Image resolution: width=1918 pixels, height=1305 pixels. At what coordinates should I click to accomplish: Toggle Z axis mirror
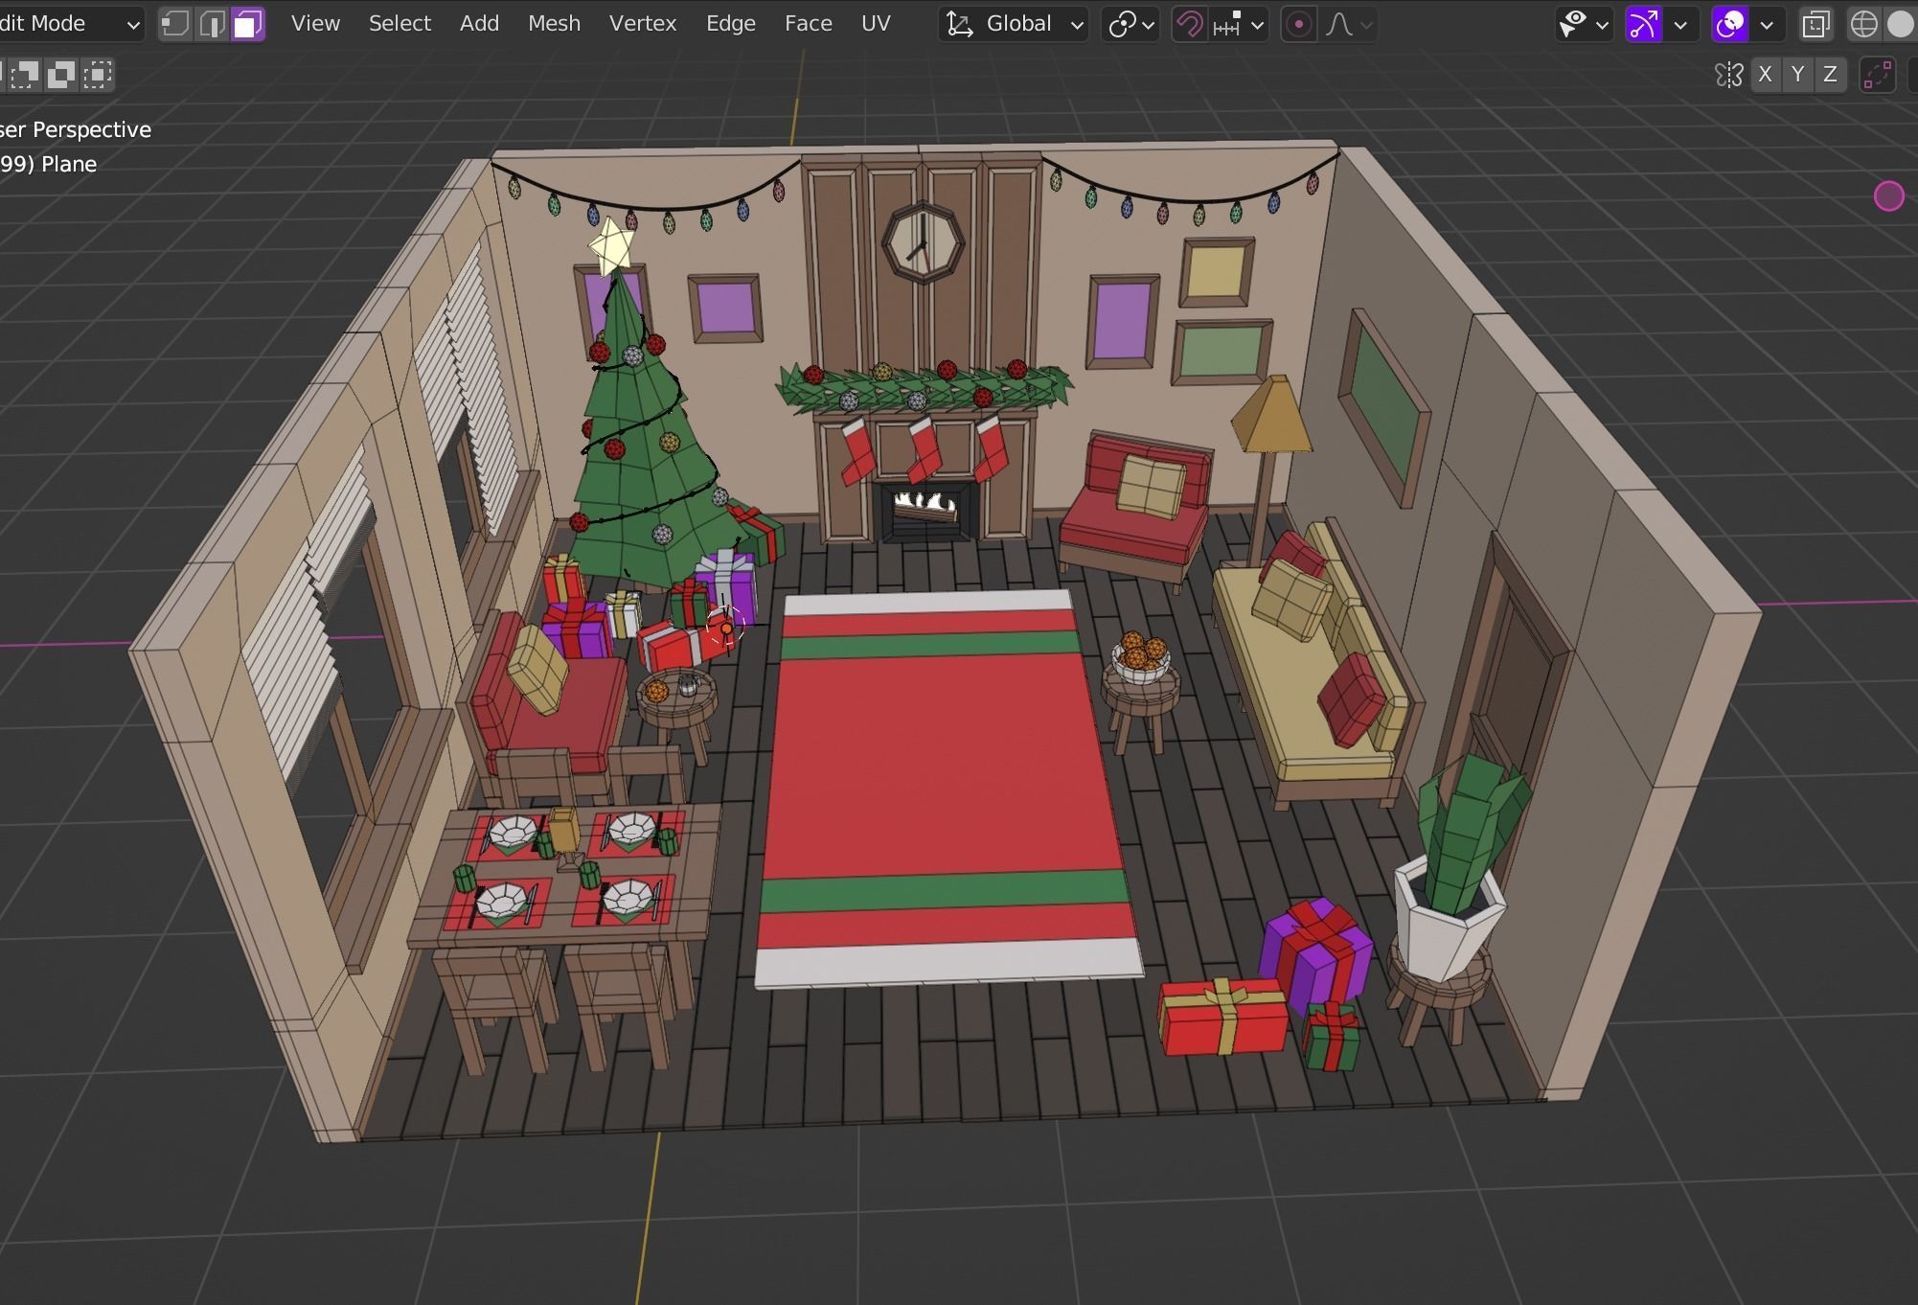(1830, 74)
